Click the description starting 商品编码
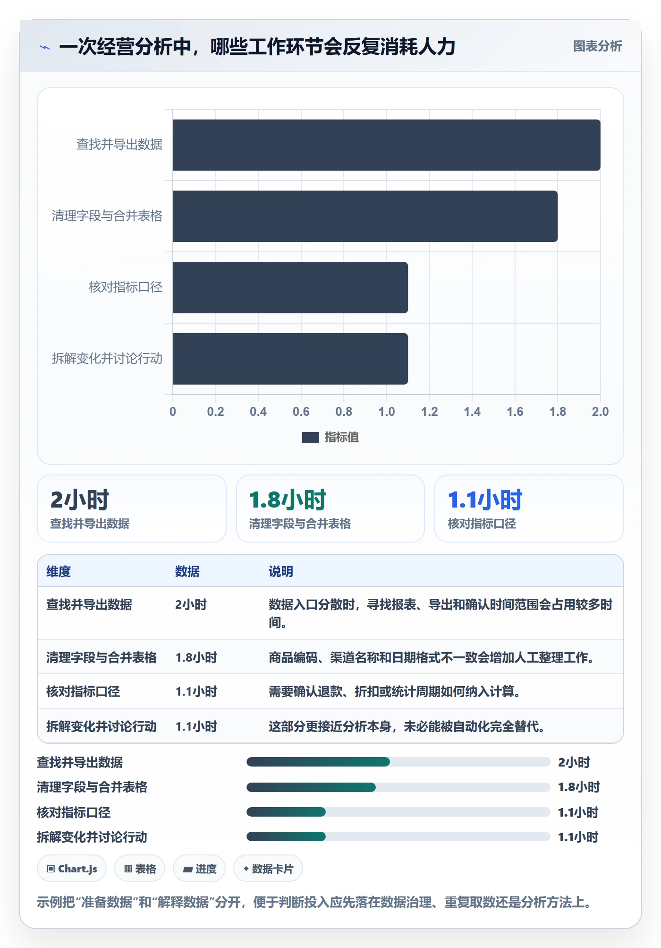 [432, 658]
